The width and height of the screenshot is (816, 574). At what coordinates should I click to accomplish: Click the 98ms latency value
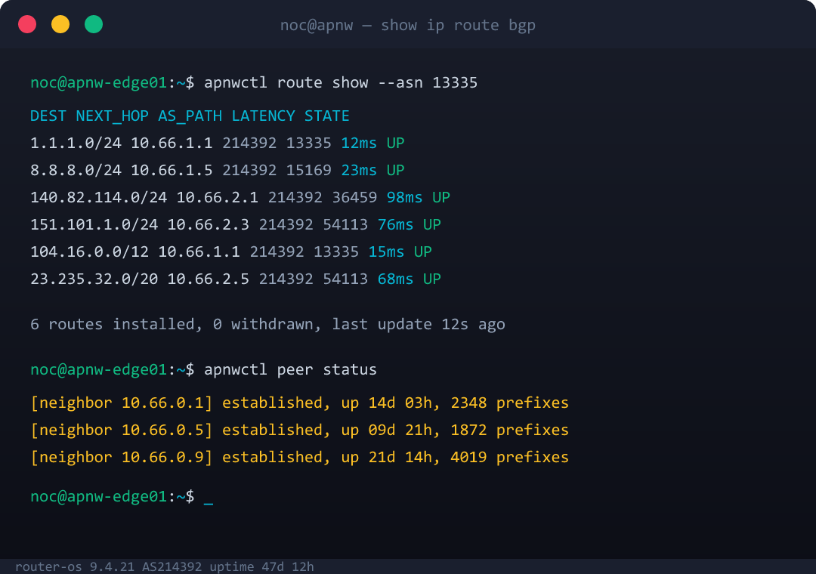click(x=404, y=197)
